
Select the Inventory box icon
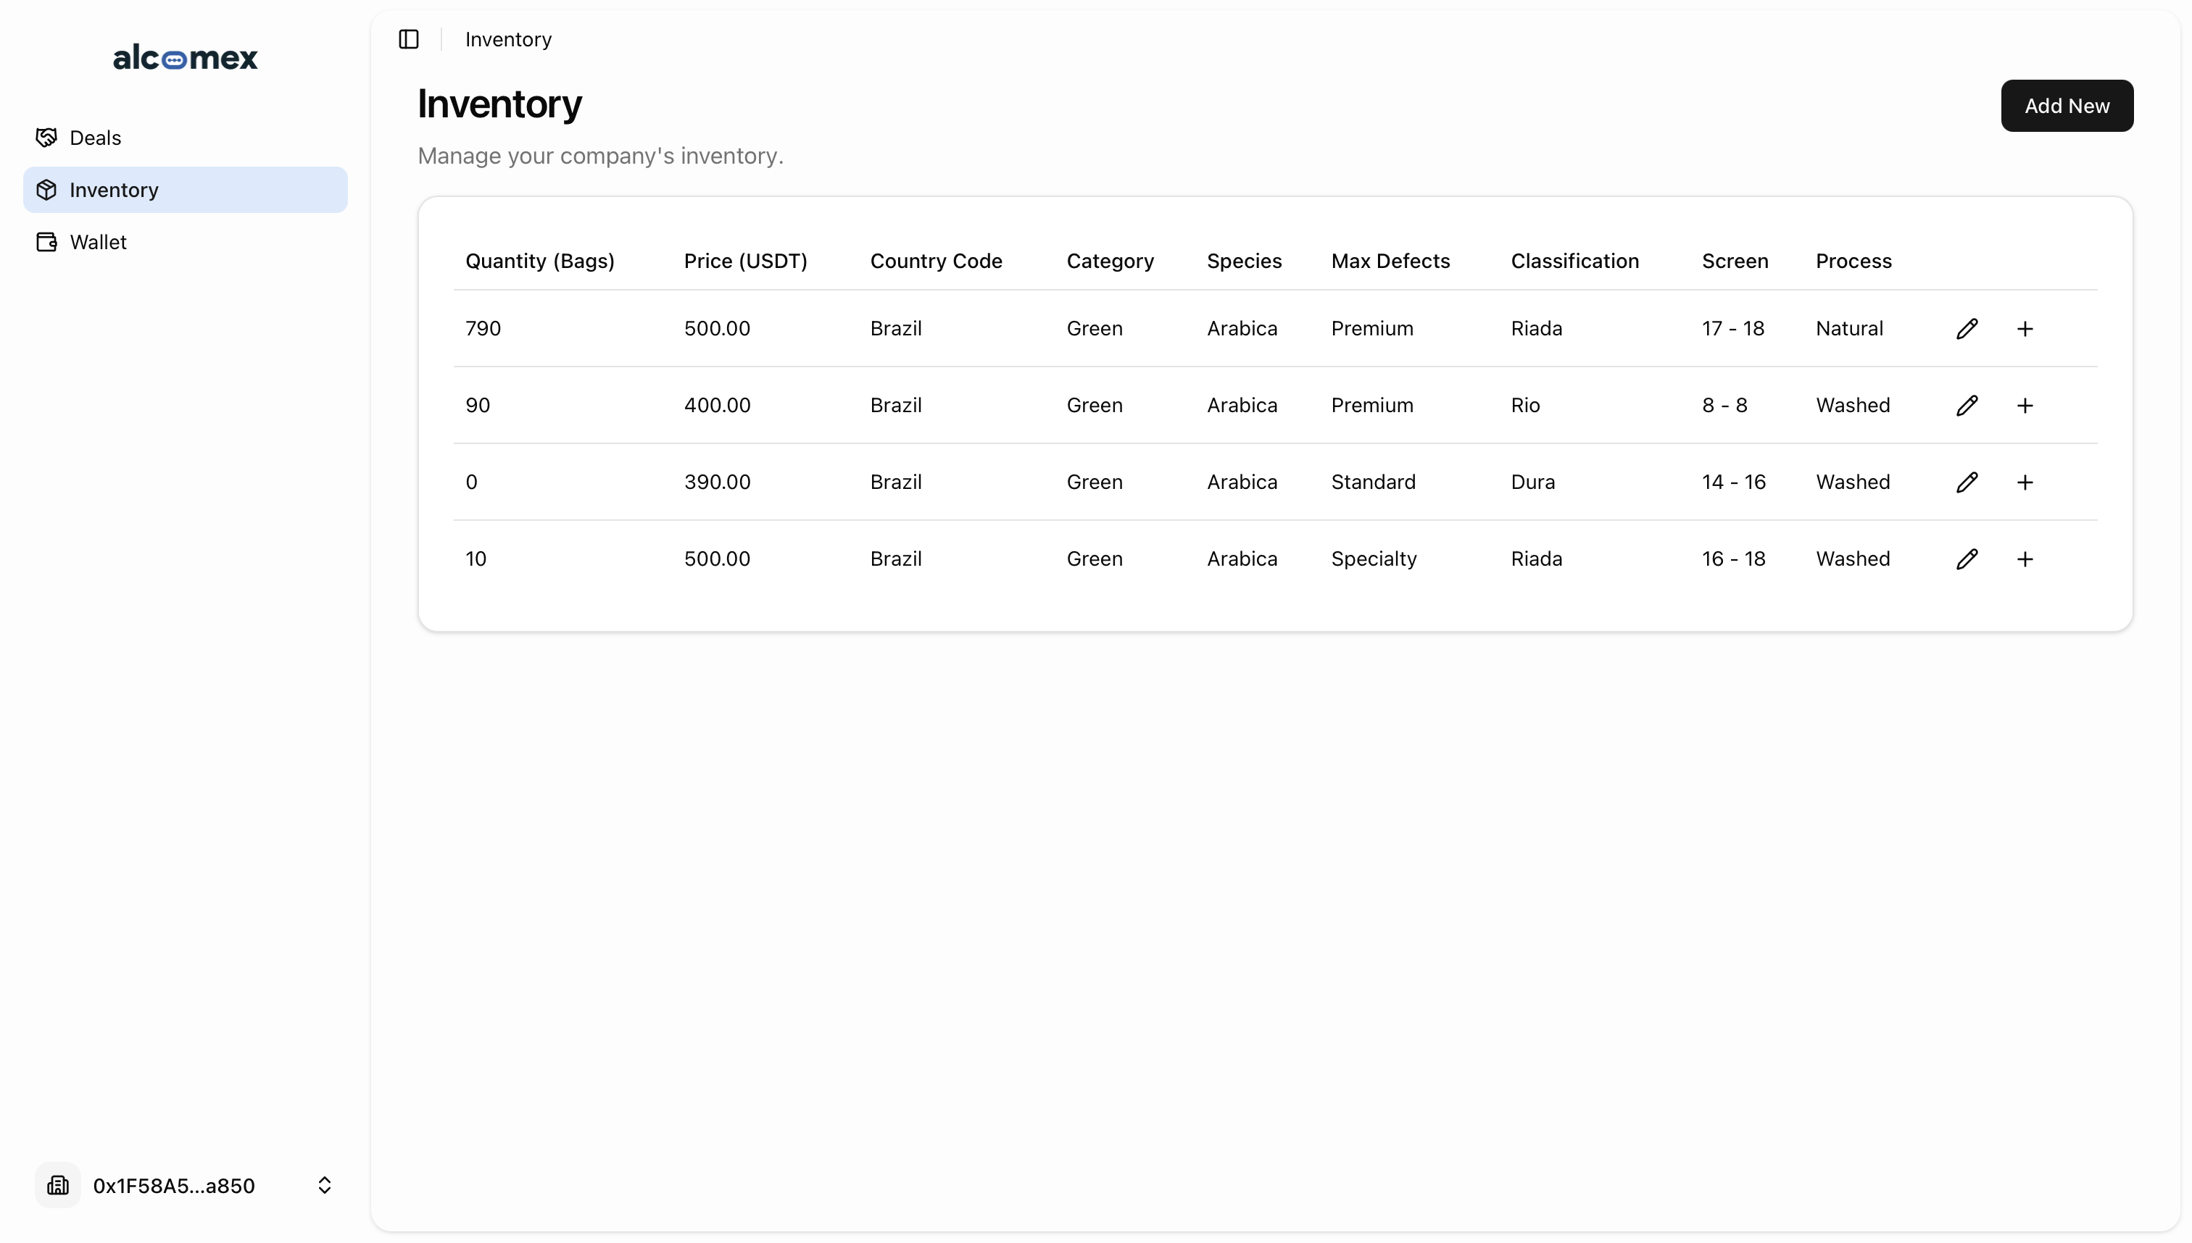tap(47, 190)
